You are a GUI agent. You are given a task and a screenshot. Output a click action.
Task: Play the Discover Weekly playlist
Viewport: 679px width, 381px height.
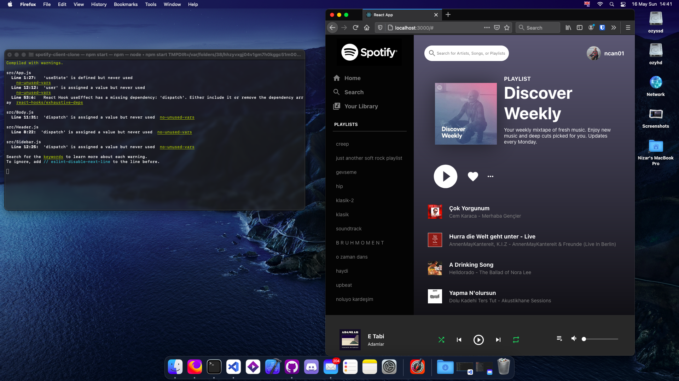coord(446,176)
